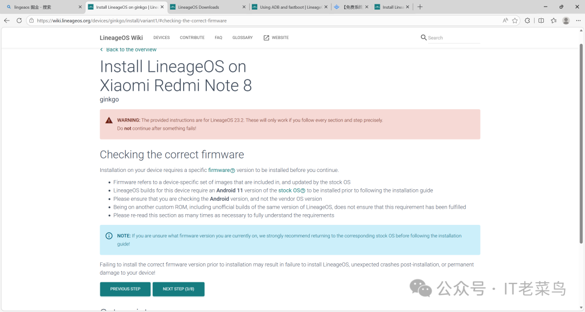Reload the page with the refresh icon
This screenshot has width=585, height=312.
click(19, 21)
